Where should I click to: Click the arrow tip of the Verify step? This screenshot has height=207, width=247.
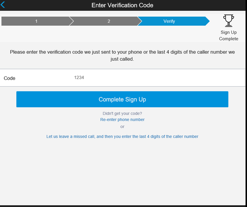coord(207,21)
